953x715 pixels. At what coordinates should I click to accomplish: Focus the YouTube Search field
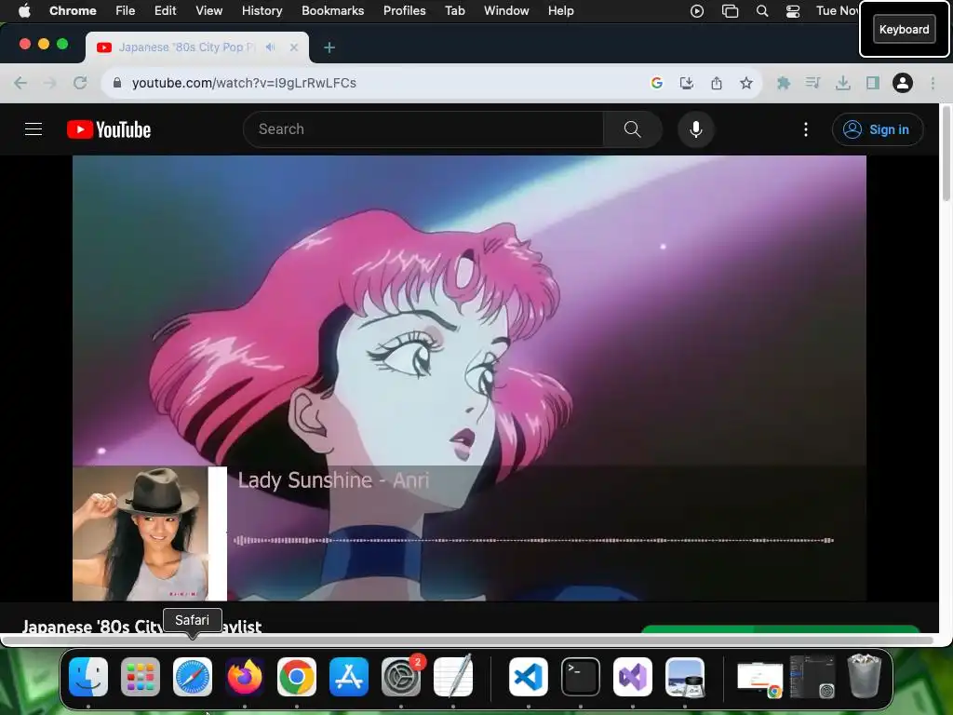coord(423,129)
